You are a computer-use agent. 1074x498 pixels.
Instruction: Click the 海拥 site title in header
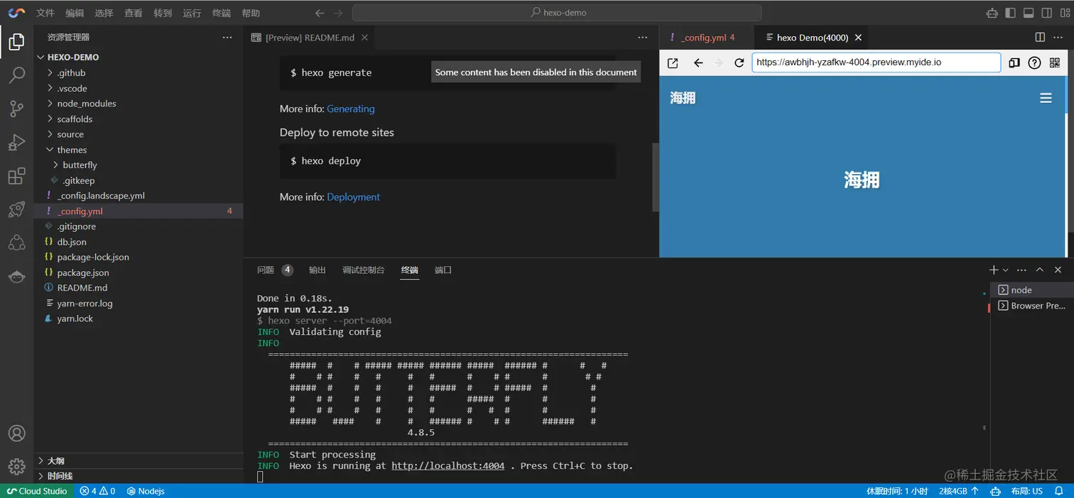[x=683, y=98]
